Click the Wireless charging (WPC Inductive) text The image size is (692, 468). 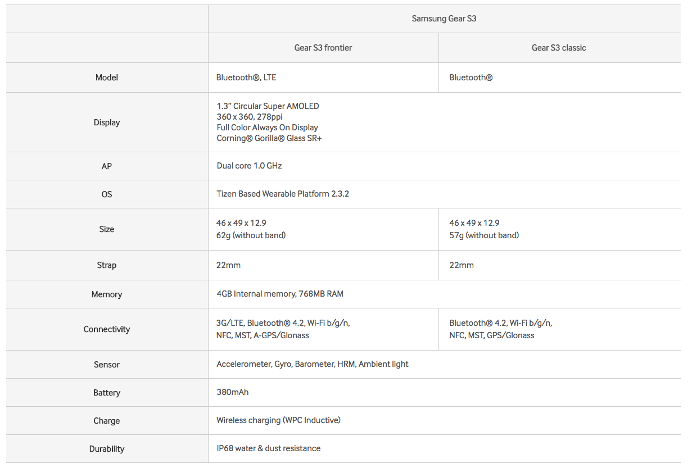tap(278, 420)
